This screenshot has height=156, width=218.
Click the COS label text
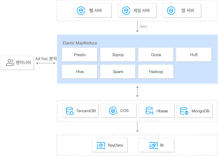124,111
